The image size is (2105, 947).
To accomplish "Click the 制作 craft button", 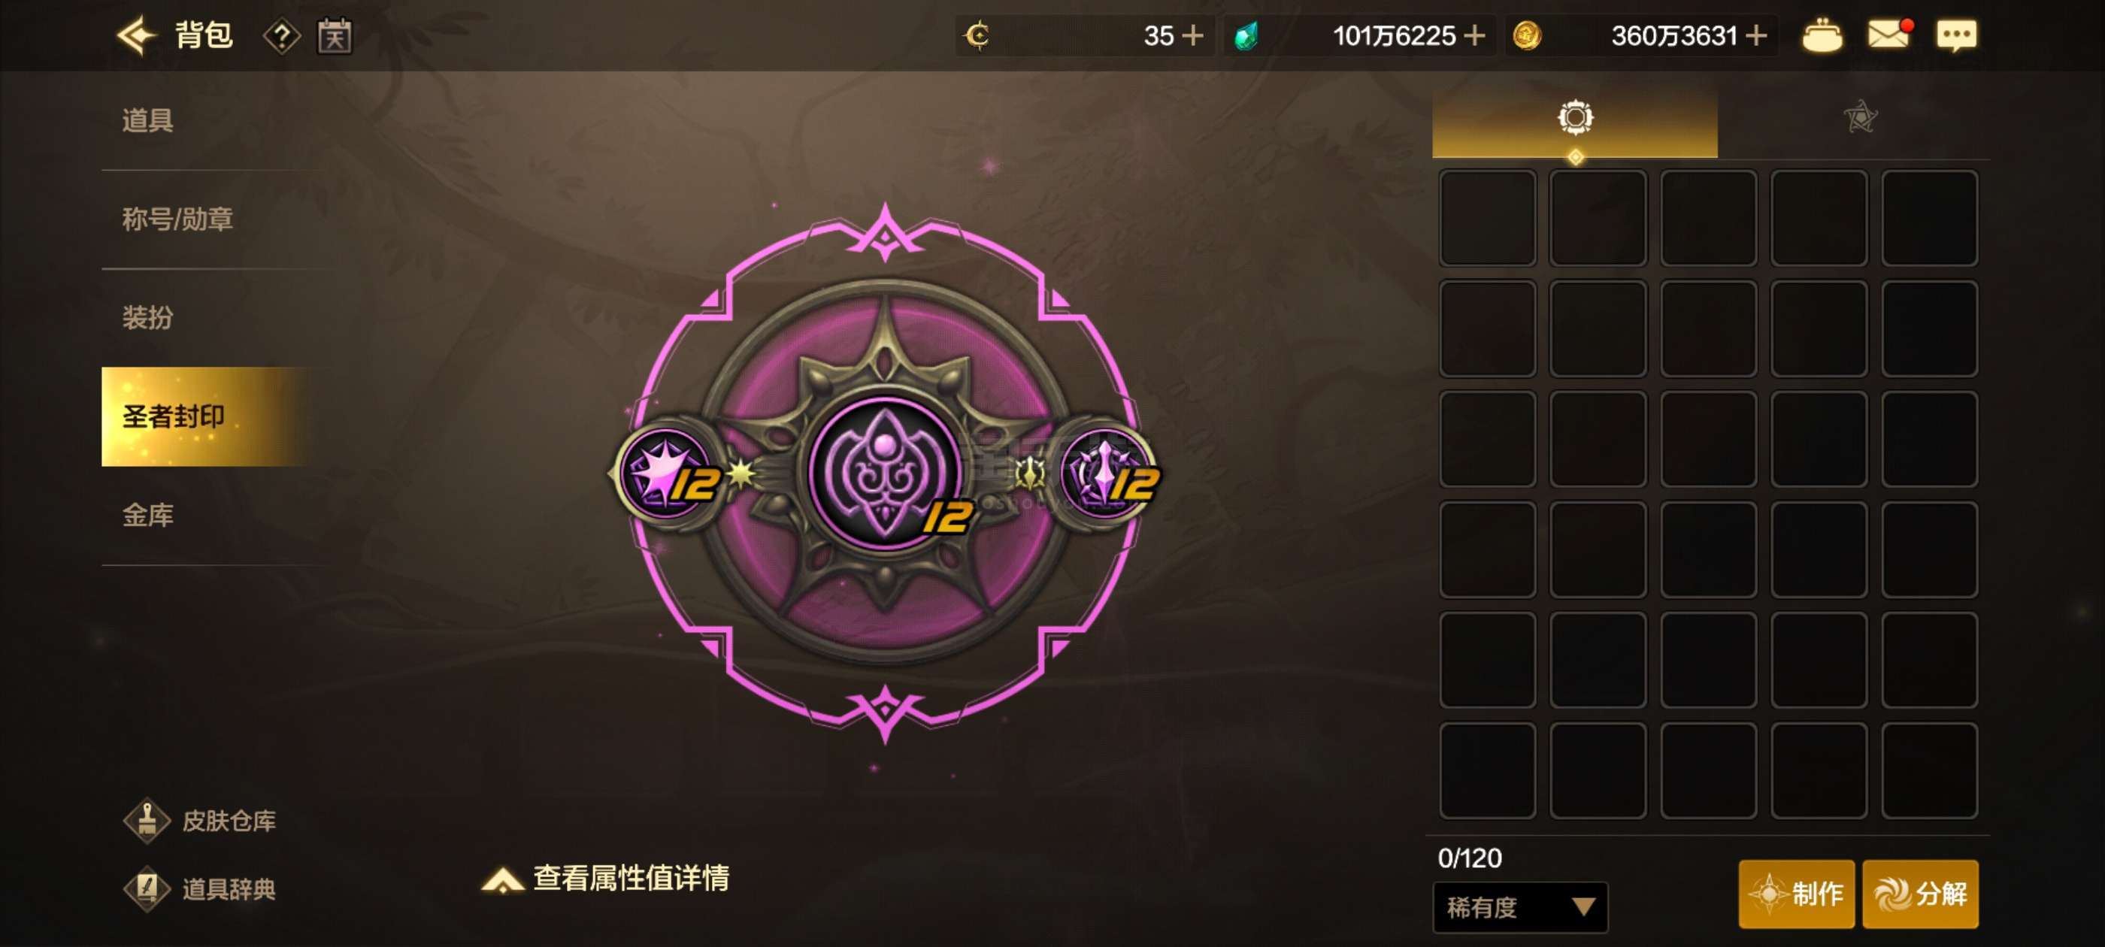I will tap(1796, 893).
